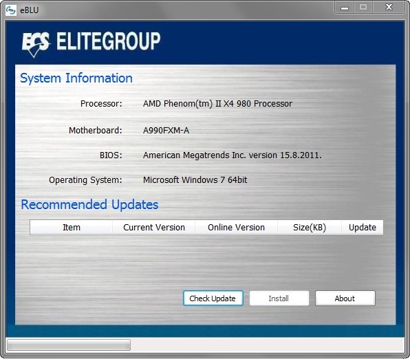
Task: Click the Recommended Updates heading
Action: 89,204
